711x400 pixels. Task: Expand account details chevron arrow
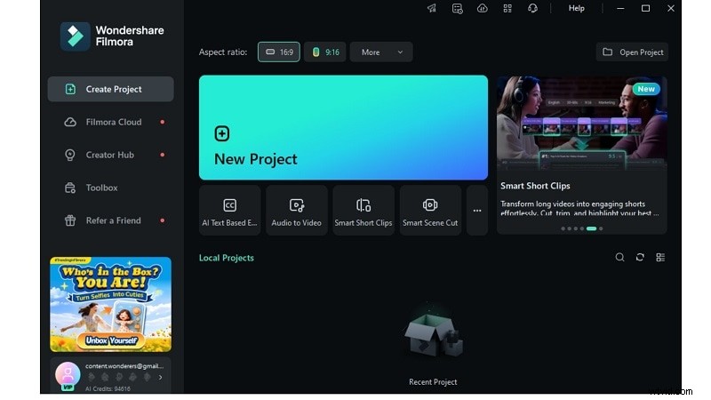[161, 377]
